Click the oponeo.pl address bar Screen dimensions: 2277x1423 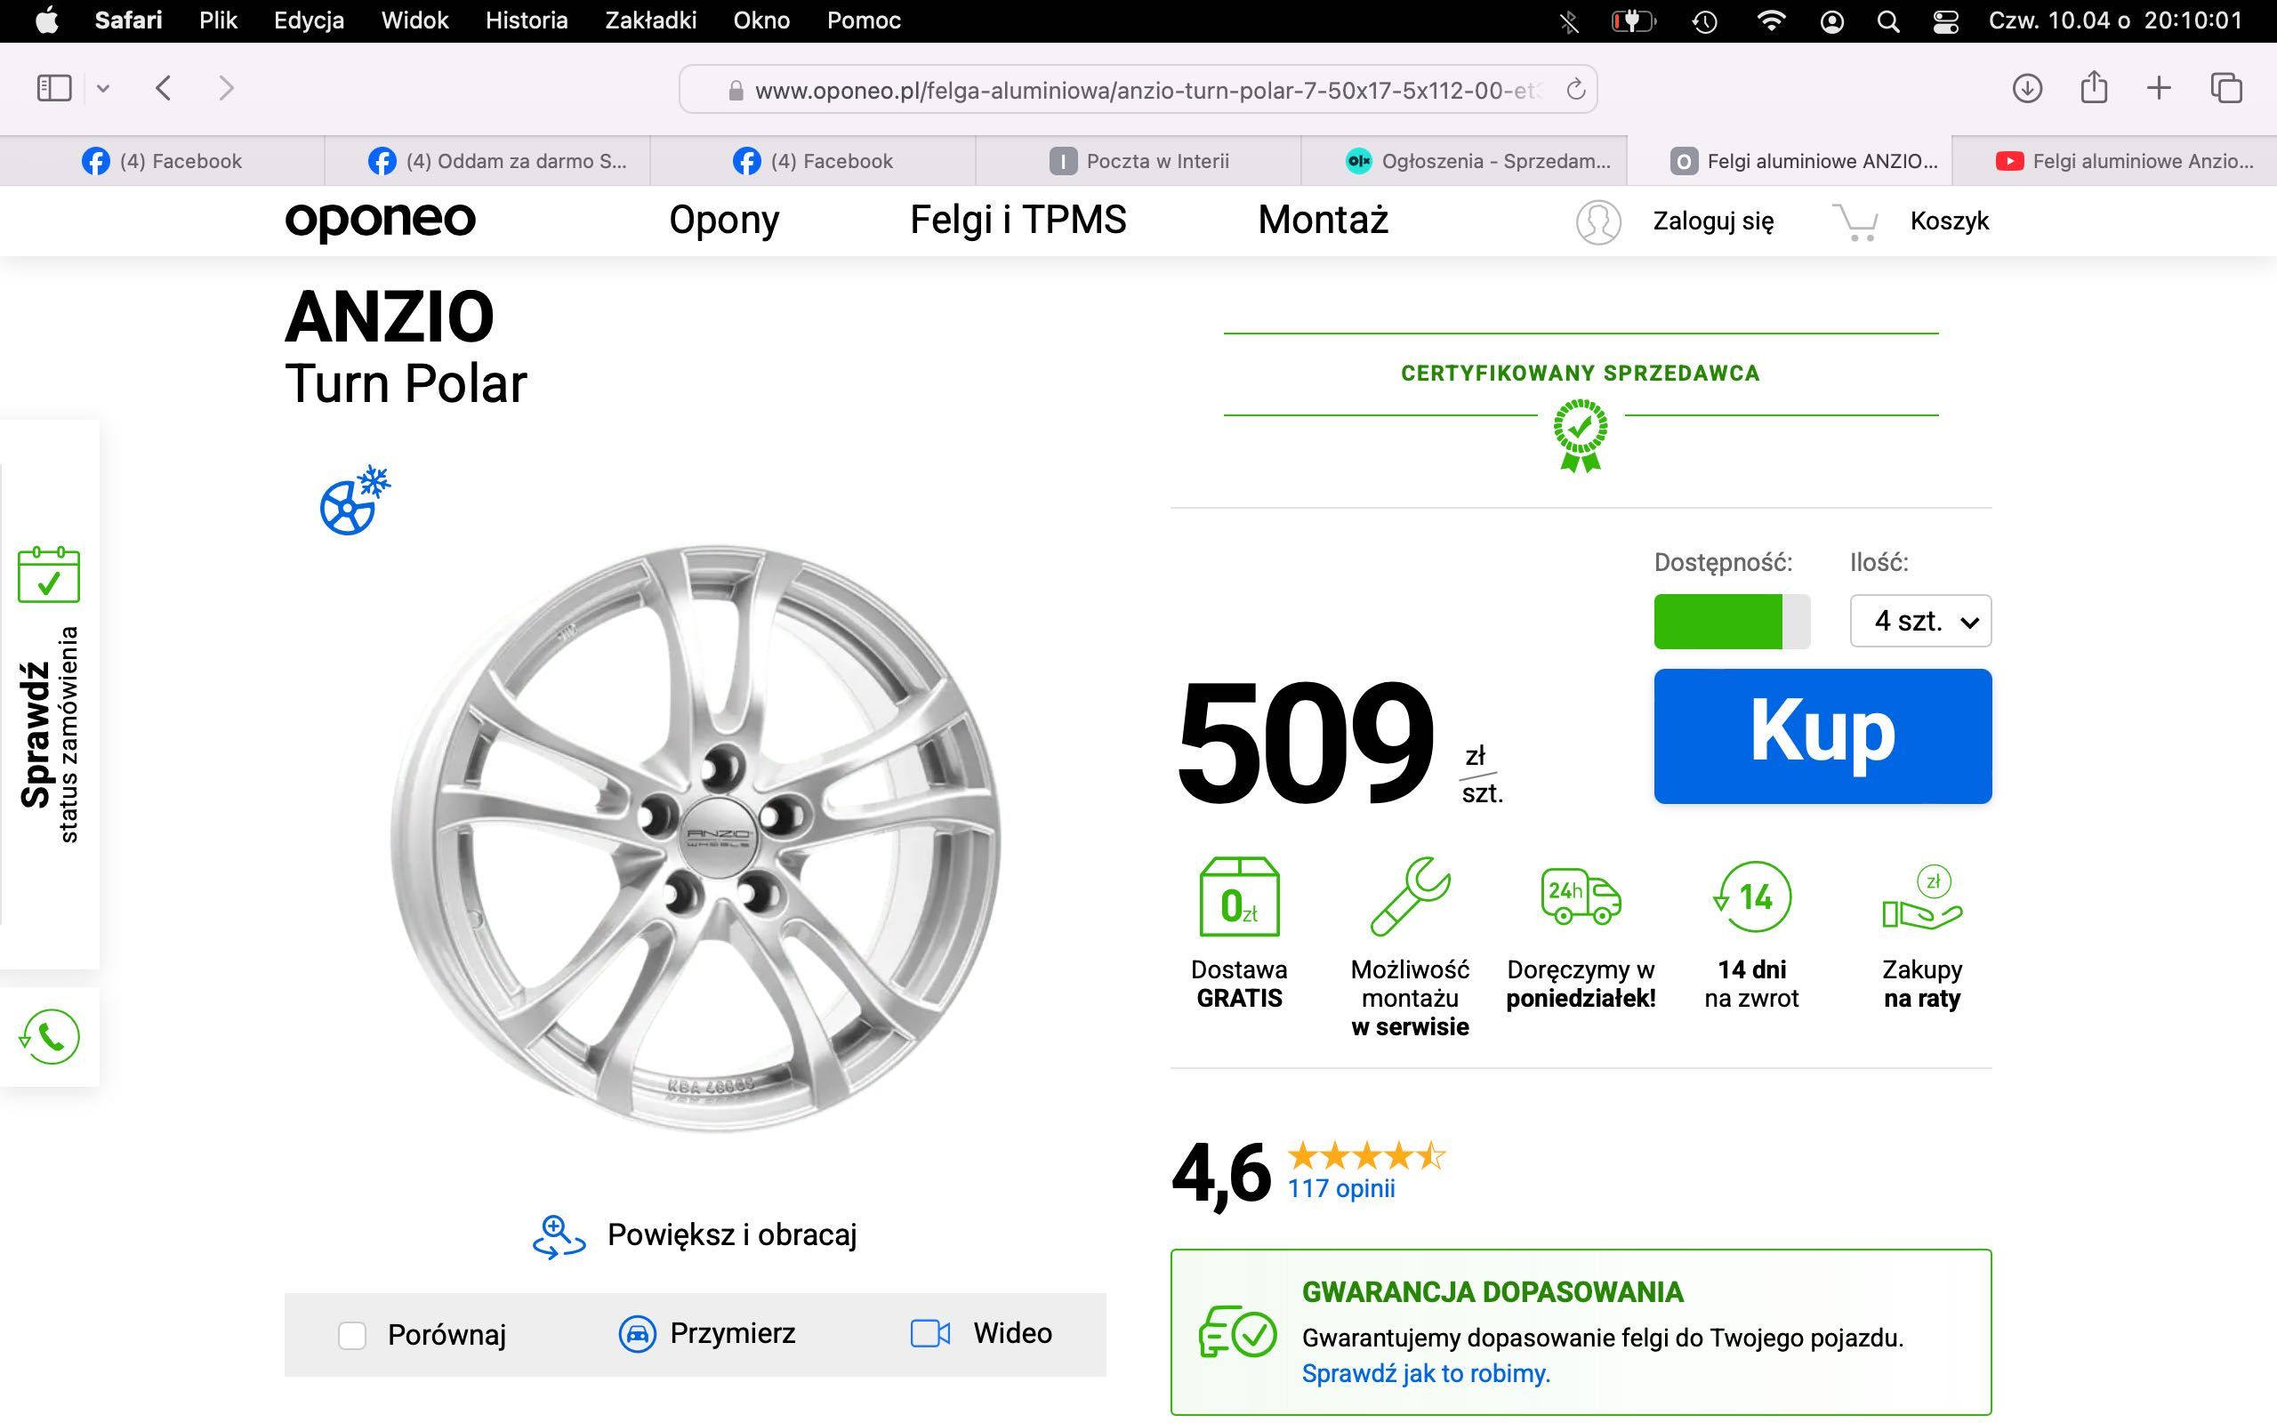[x=1138, y=90]
